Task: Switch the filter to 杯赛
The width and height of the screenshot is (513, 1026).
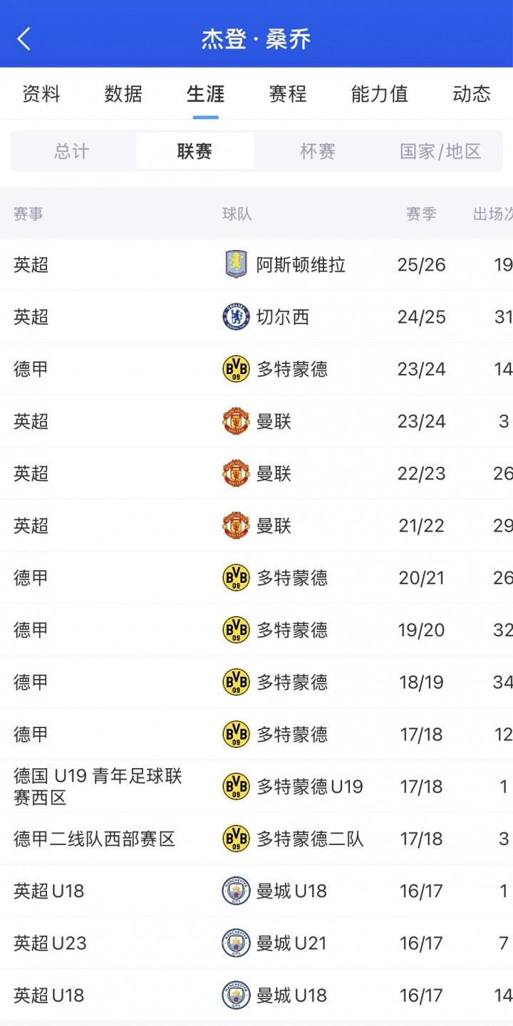Action: [x=318, y=151]
